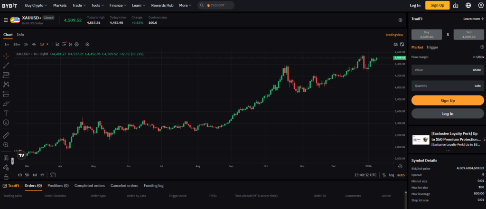Click the chart screenshot camera icon

tap(395, 44)
